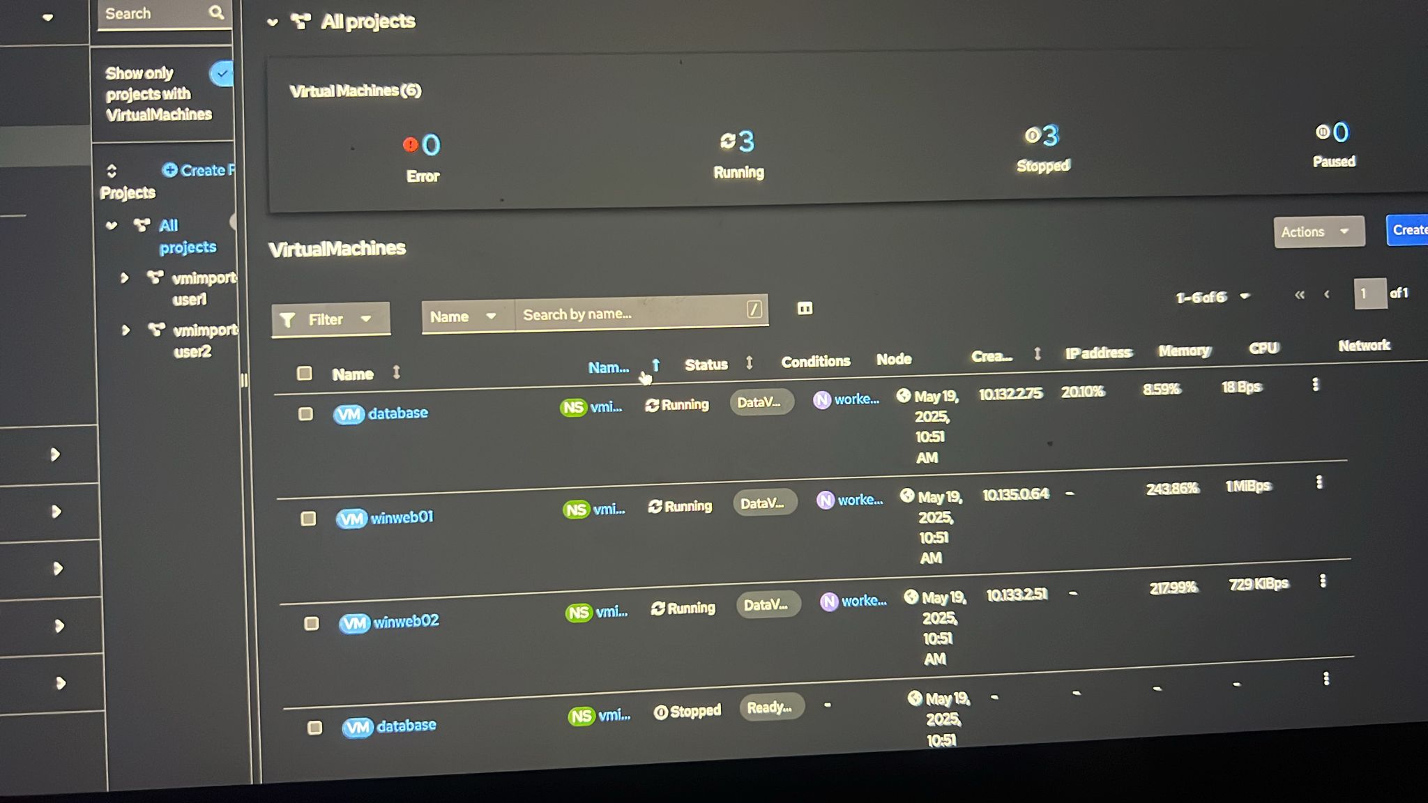
Task: Go to first page double-arrow icon
Action: pos(1299,295)
